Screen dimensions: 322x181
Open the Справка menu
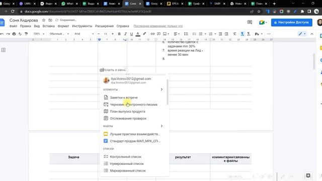click(123, 26)
